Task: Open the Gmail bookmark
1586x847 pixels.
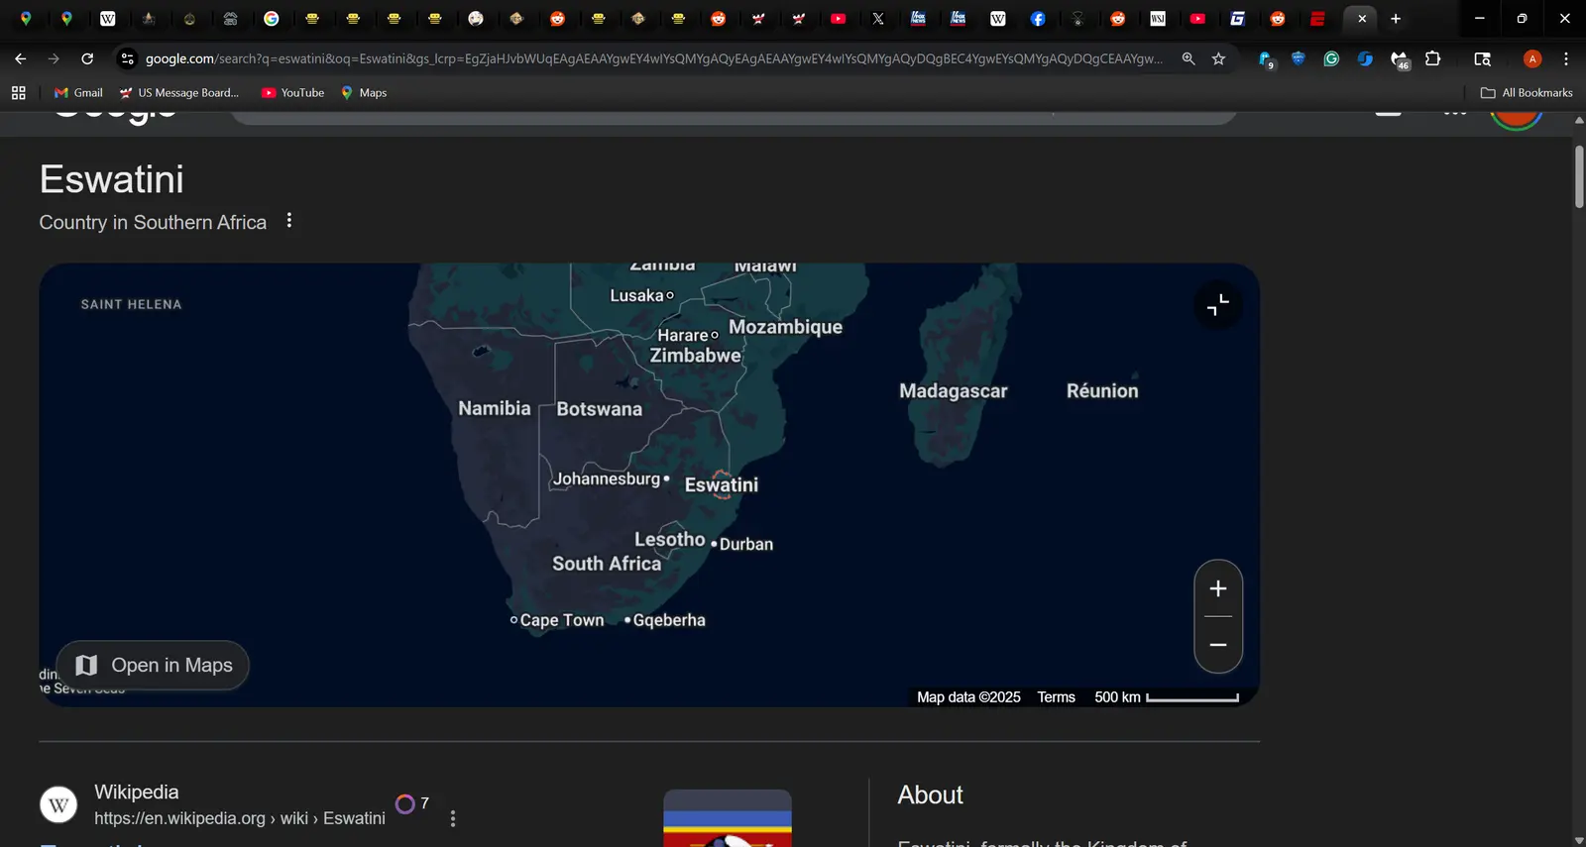Action: click(x=78, y=93)
